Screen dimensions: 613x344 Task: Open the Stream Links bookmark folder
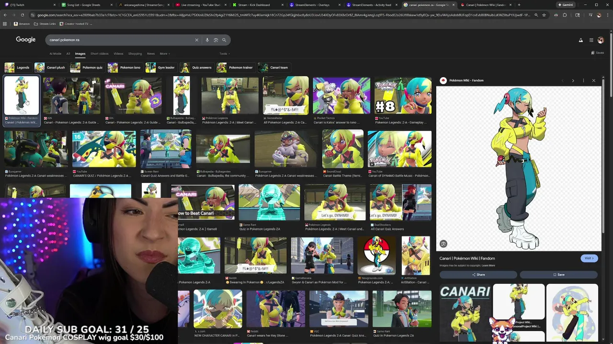(45, 23)
